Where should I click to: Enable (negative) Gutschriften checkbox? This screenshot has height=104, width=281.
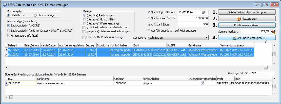[85, 19]
